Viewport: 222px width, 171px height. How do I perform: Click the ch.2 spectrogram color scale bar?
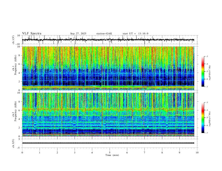(203, 118)
